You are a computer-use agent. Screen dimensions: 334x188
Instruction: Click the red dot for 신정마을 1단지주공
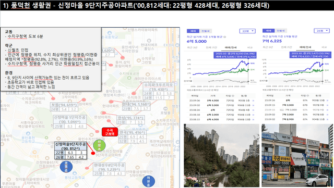[x=97, y=132]
